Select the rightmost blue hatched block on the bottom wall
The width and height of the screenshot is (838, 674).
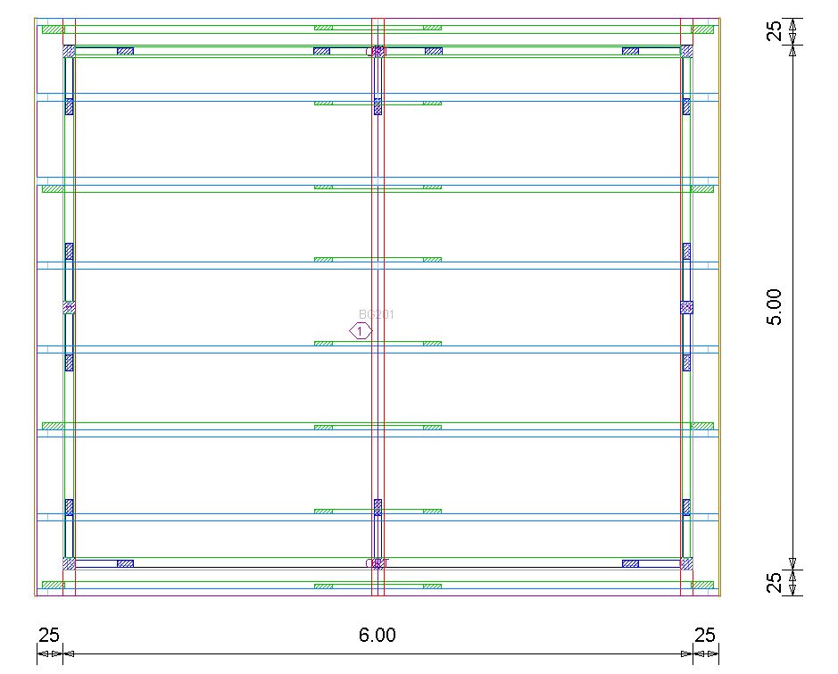pyautogui.click(x=630, y=563)
